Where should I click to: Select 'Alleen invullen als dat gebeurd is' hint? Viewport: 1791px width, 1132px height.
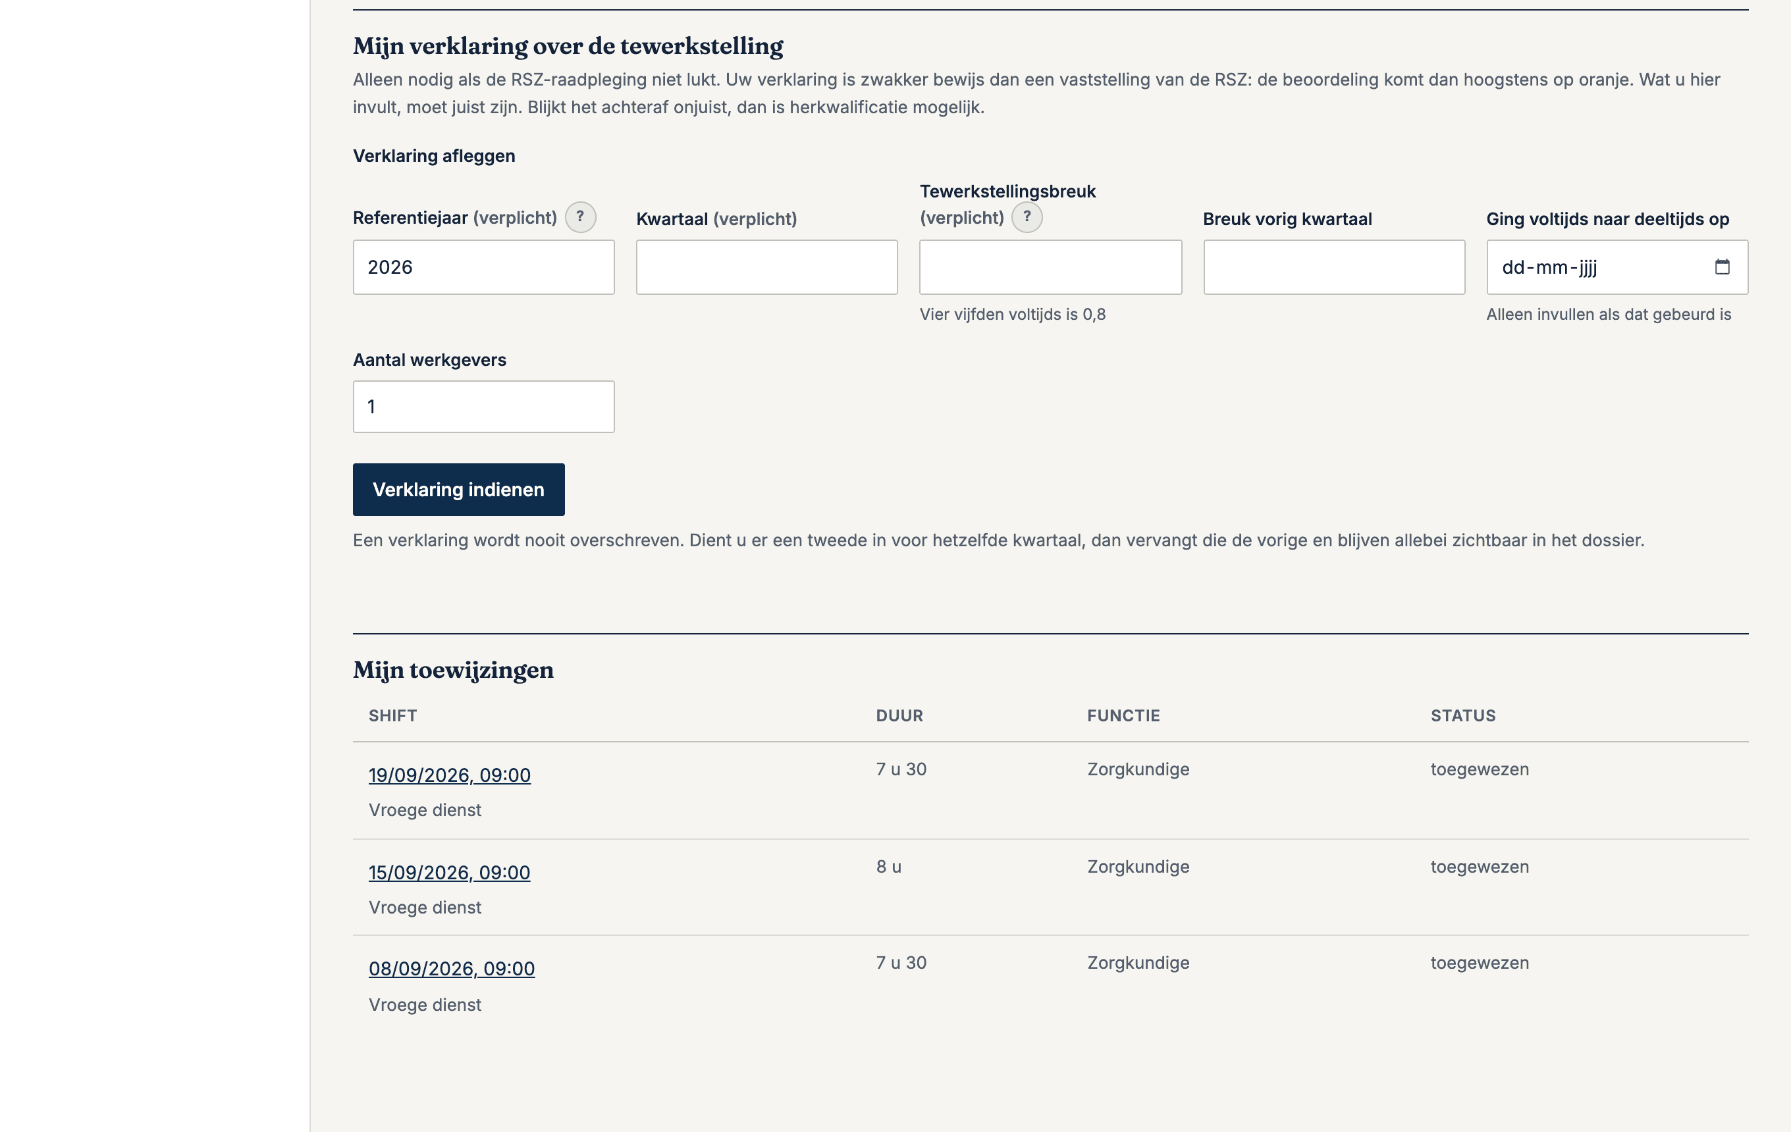[1609, 315]
